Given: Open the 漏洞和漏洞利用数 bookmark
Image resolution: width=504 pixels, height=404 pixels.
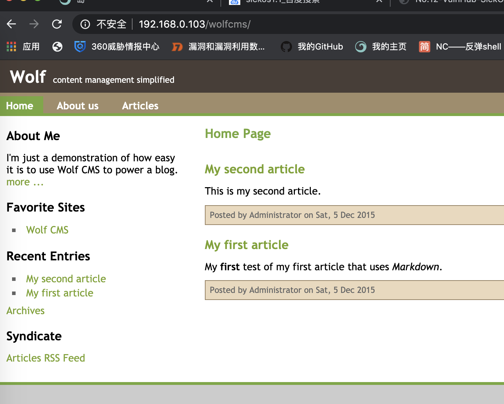Looking at the screenshot, I should [218, 46].
